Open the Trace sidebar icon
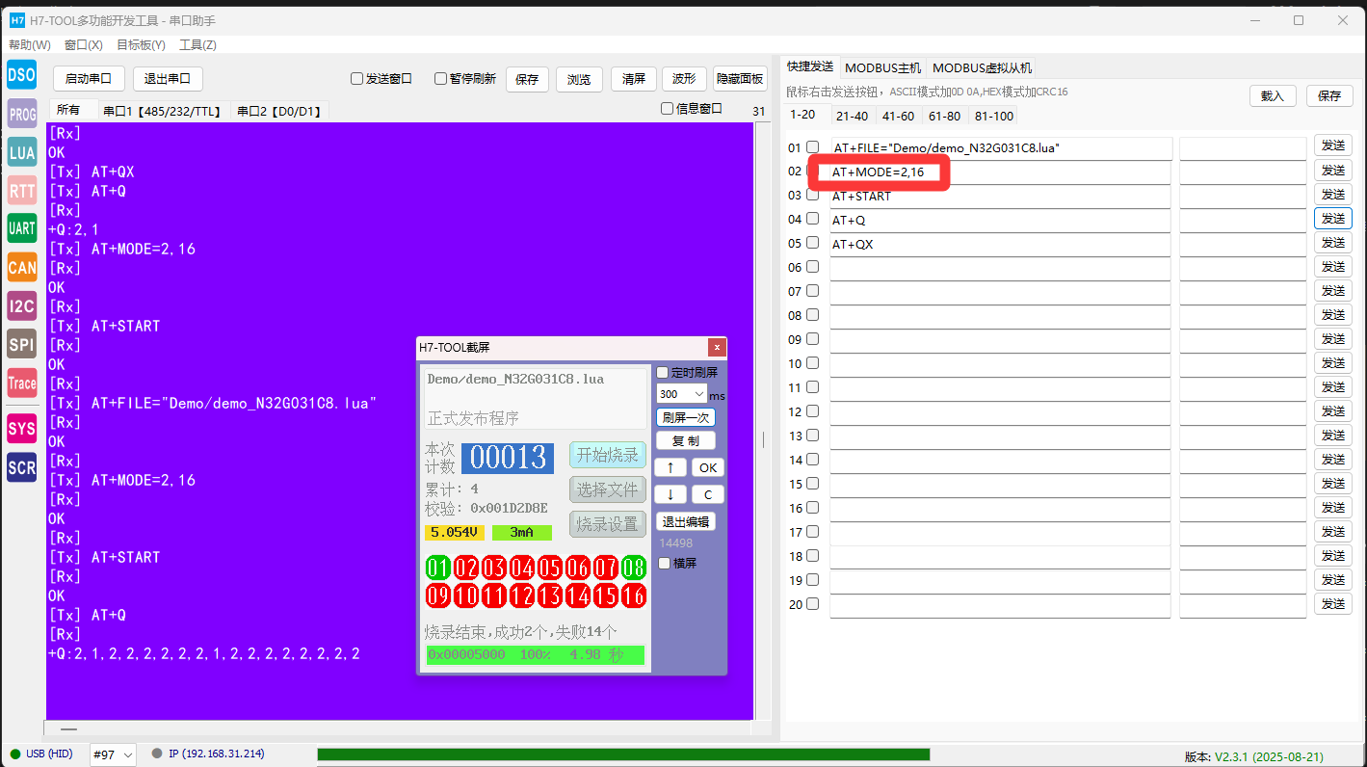The height and width of the screenshot is (767, 1367). pyautogui.click(x=21, y=383)
